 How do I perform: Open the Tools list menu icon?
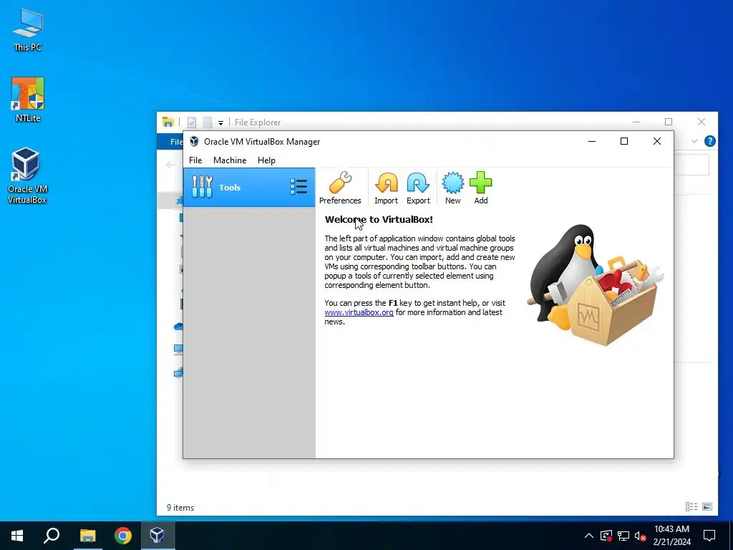pyautogui.click(x=298, y=187)
